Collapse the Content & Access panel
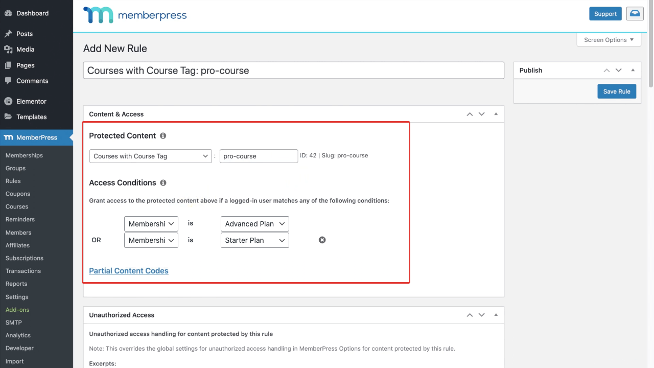The height and width of the screenshot is (368, 654). pos(496,114)
